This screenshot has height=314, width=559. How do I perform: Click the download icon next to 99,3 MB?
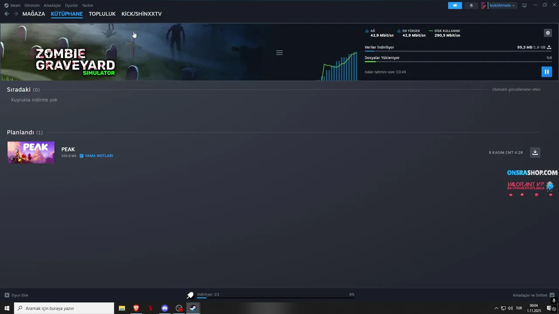click(x=549, y=47)
